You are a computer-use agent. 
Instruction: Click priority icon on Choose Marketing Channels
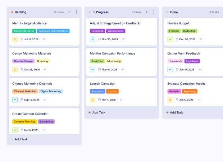point(15,100)
